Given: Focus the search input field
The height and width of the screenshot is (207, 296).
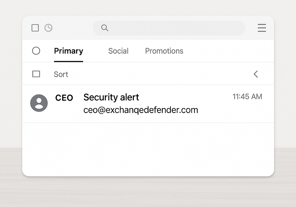Looking at the screenshot, I should click(x=169, y=28).
